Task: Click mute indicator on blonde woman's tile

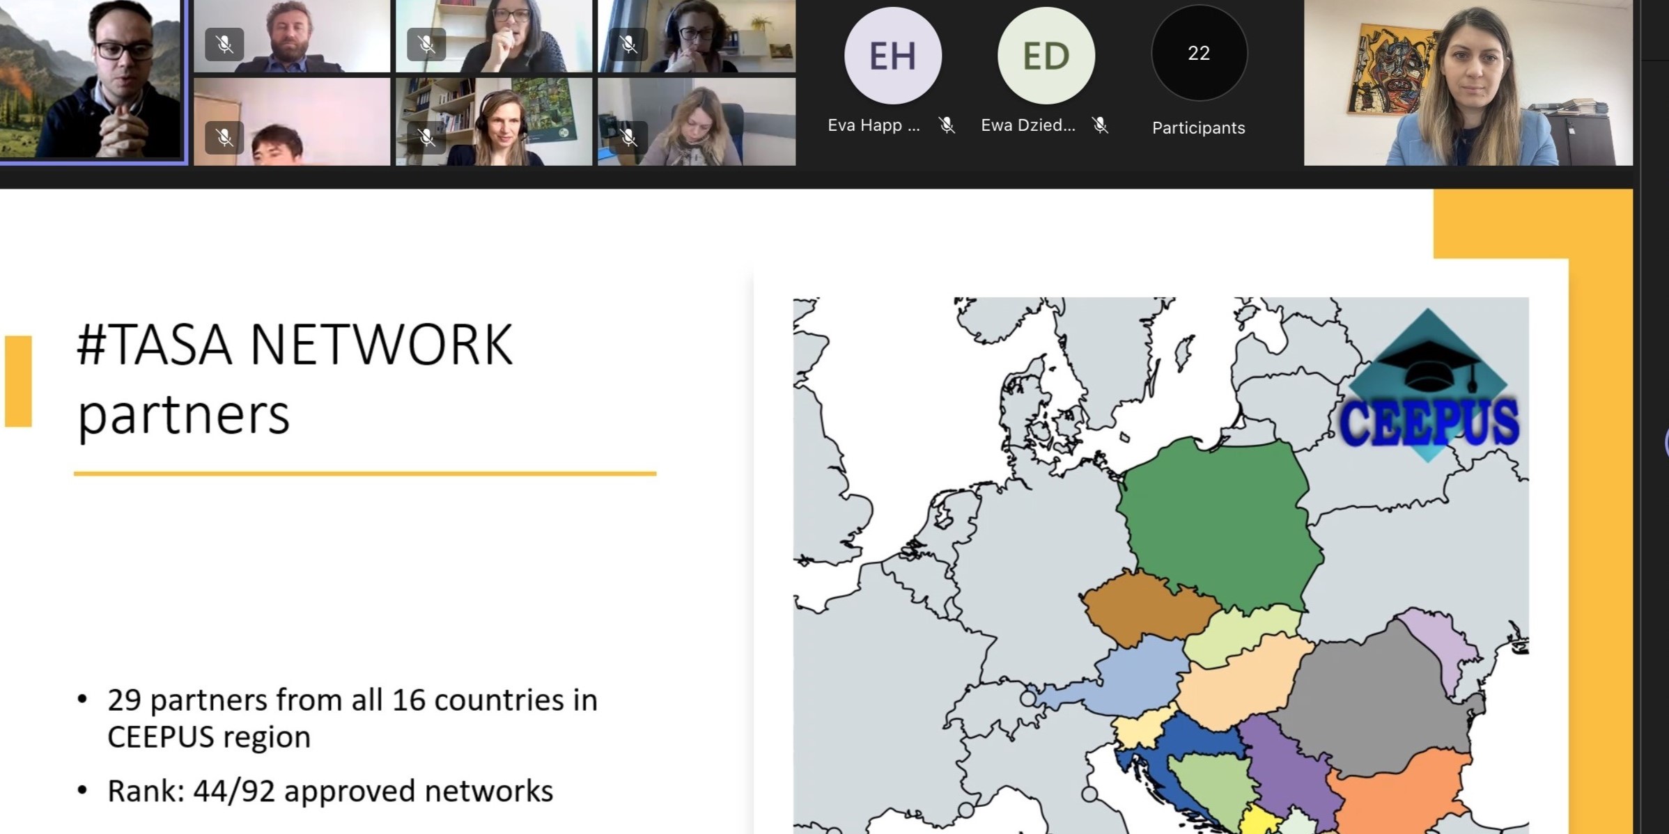Action: 628,137
